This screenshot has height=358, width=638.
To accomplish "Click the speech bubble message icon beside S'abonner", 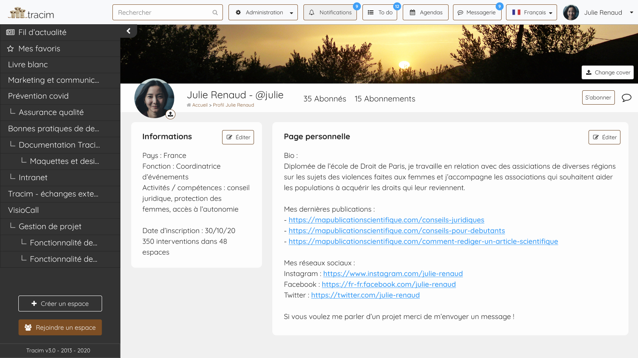I will tap(626, 97).
